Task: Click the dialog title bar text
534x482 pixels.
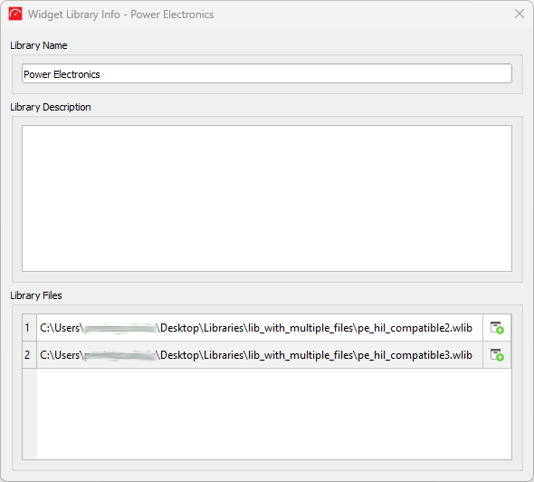Action: tap(121, 14)
